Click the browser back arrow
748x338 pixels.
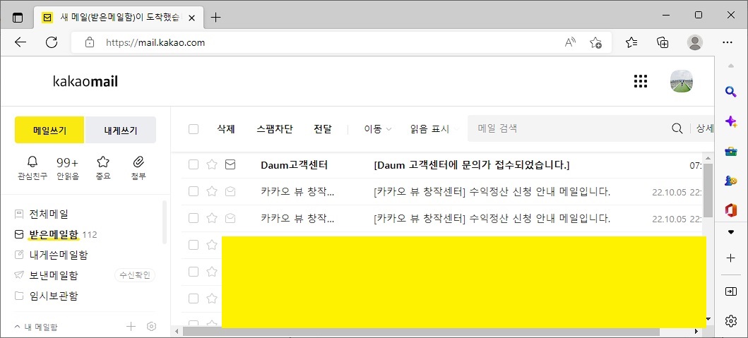coord(20,42)
